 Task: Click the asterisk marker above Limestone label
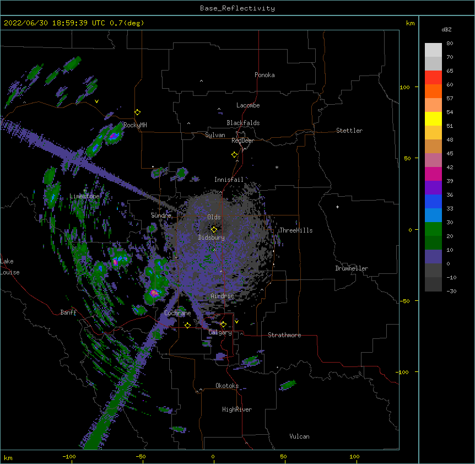85,191
